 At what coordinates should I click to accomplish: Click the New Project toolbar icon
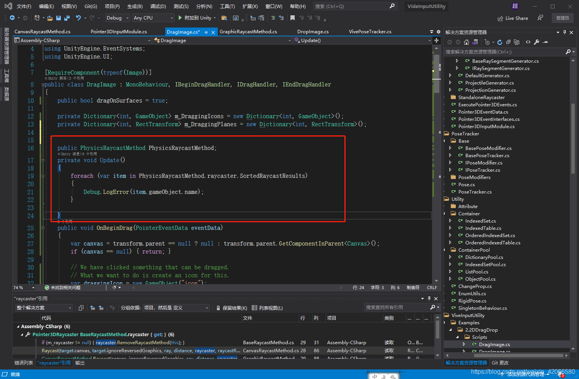[x=37, y=18]
